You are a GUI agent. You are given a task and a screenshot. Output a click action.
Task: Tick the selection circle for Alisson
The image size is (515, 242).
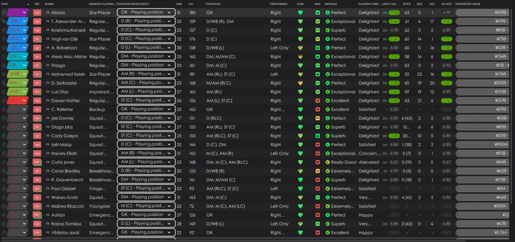[4, 12]
